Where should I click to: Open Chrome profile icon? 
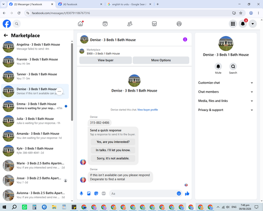tap(251, 13)
